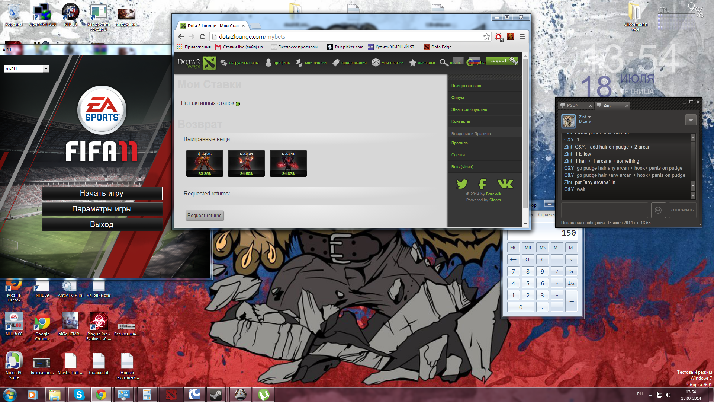Viewport: 714px width, 402px height.
Task: Open закладки in lounge navbar
Action: coord(422,63)
